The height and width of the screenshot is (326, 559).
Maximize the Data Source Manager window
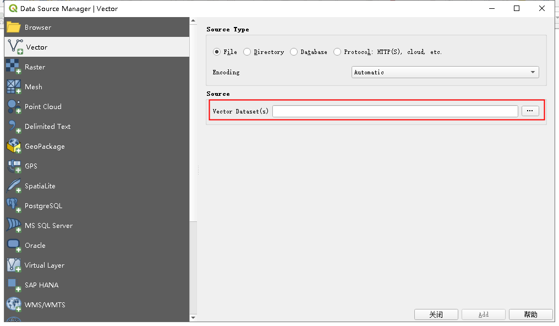[517, 8]
